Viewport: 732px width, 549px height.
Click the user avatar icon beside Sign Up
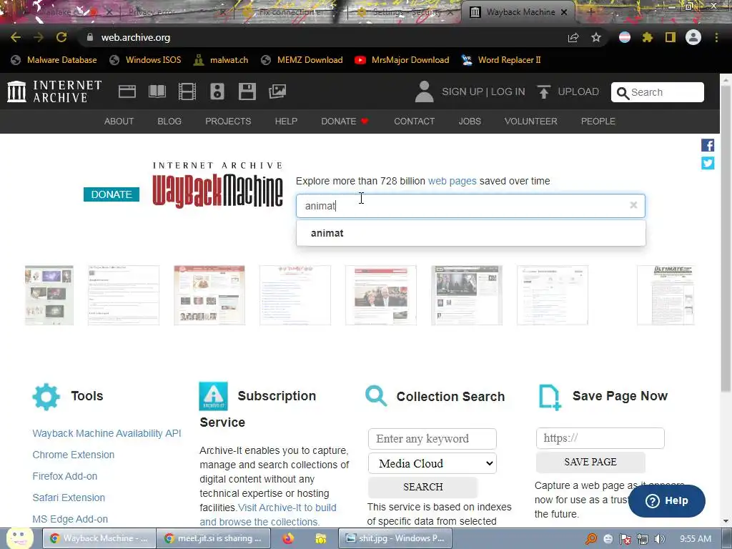pos(424,91)
